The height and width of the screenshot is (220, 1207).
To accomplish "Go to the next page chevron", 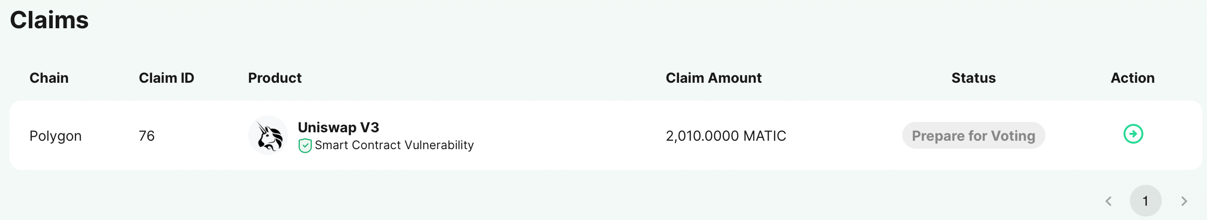I will [x=1184, y=201].
